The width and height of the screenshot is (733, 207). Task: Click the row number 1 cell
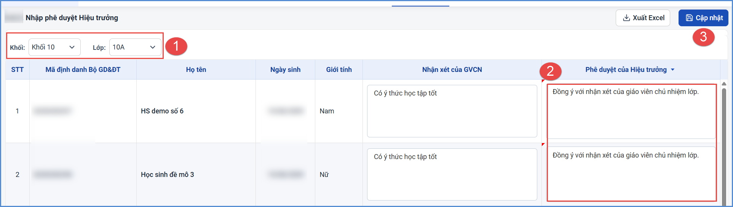point(18,111)
